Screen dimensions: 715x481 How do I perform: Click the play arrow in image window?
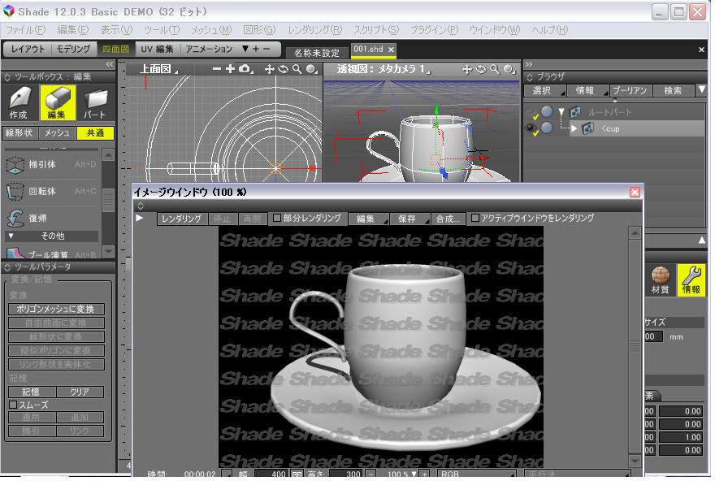pos(140,218)
